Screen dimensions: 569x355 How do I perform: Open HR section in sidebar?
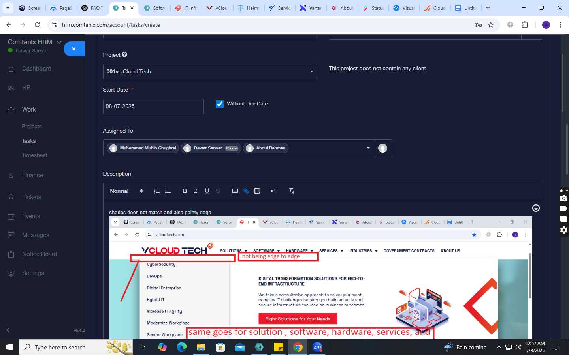point(26,88)
